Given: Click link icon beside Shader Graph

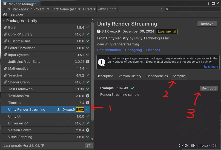Looking at the screenshot, I should click(x=5, y=82).
